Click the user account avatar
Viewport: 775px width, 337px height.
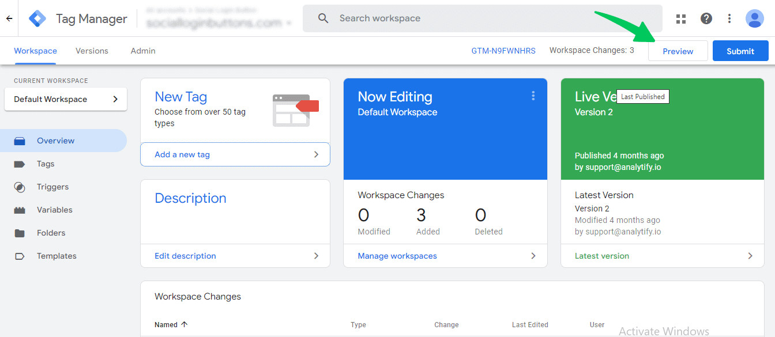[754, 18]
